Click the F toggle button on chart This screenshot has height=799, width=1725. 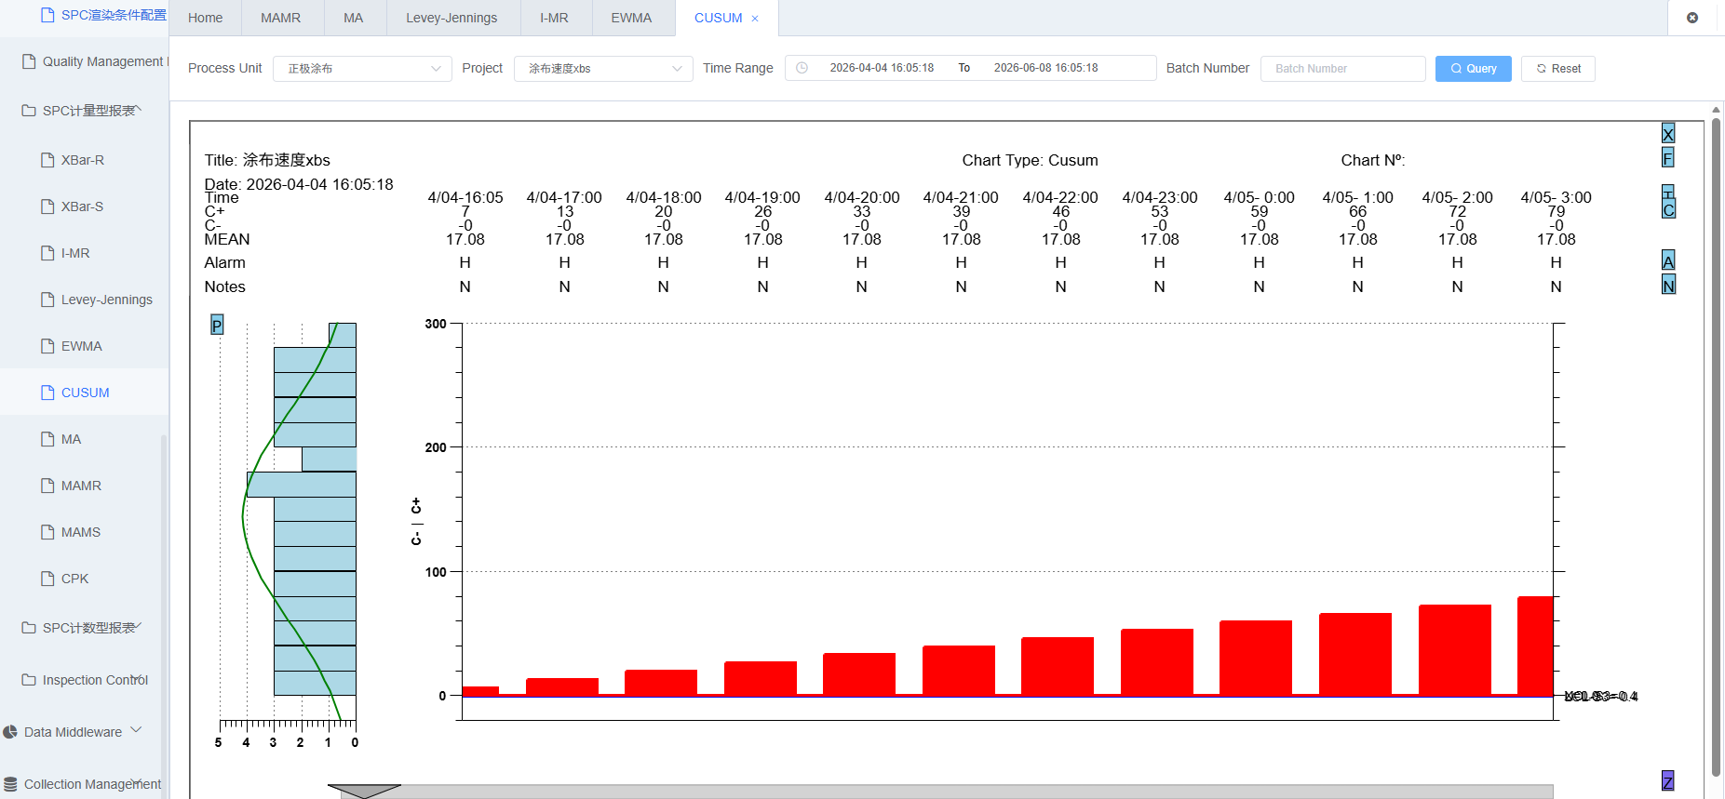pyautogui.click(x=1668, y=158)
